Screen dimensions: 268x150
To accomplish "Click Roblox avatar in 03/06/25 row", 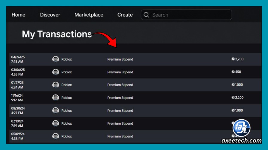I will click(56, 72).
